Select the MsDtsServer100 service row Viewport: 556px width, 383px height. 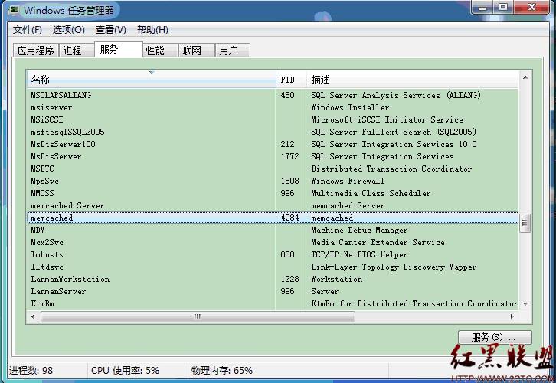273,144
